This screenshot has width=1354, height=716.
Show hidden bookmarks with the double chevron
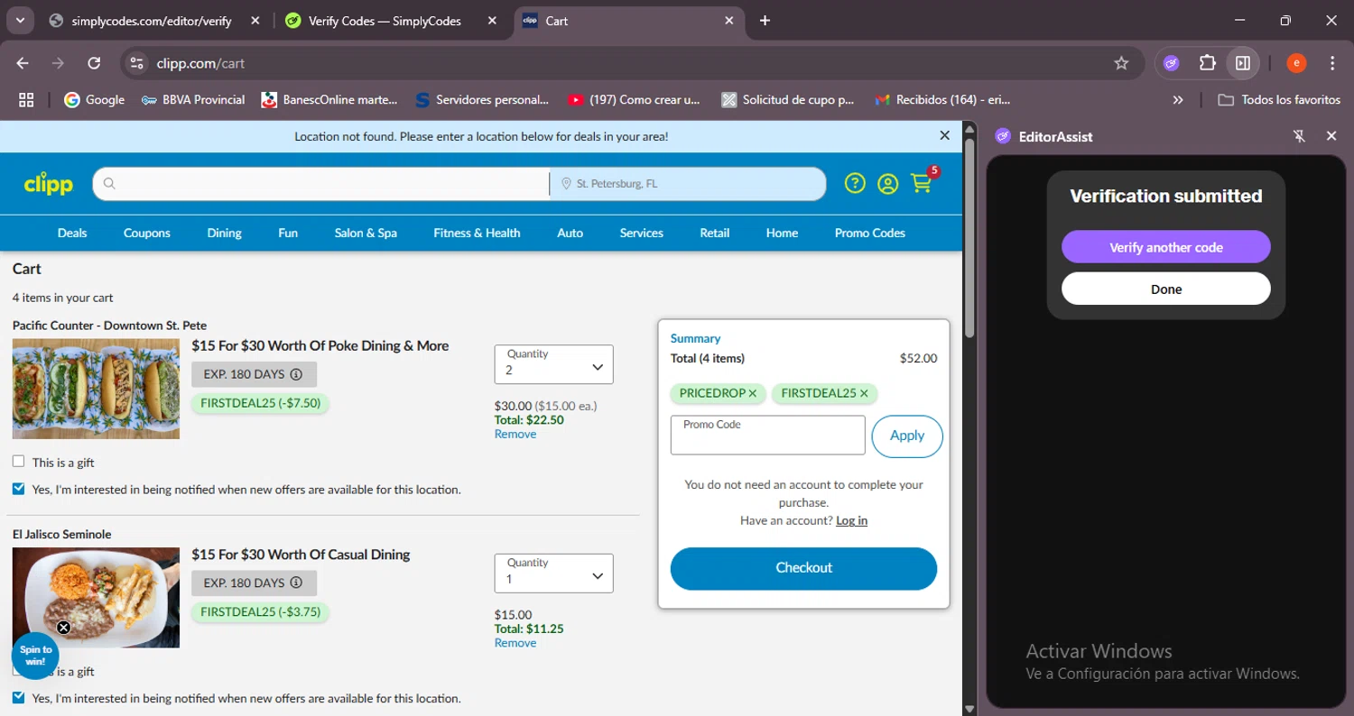point(1178,100)
